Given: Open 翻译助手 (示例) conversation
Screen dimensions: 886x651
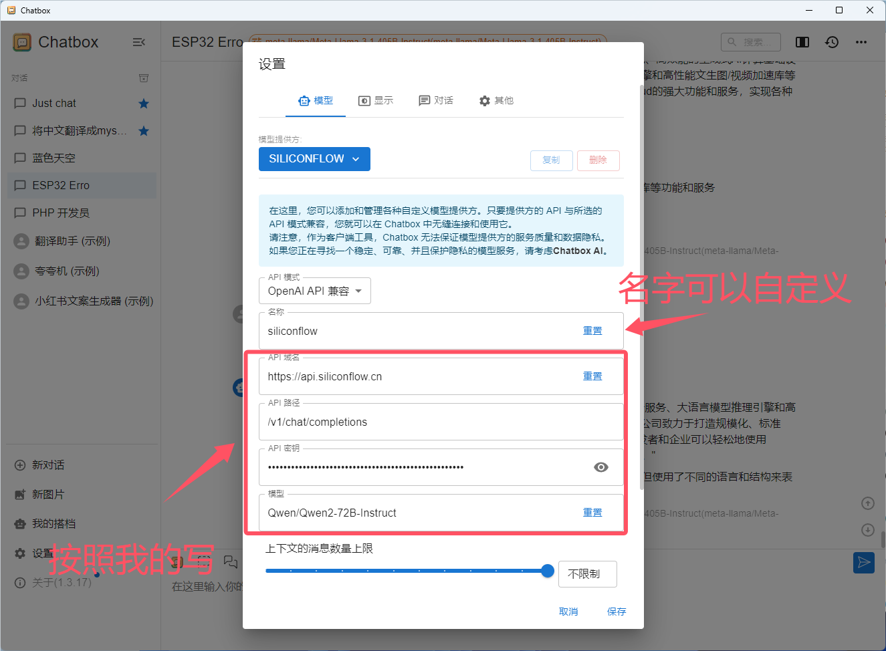Looking at the screenshot, I should (x=82, y=241).
